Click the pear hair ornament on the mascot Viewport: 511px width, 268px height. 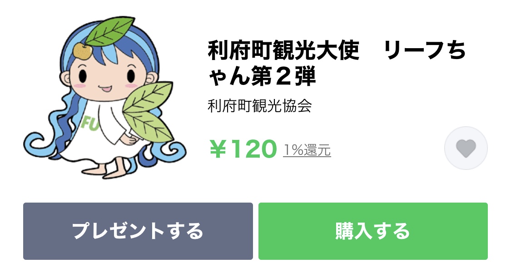[x=83, y=51]
